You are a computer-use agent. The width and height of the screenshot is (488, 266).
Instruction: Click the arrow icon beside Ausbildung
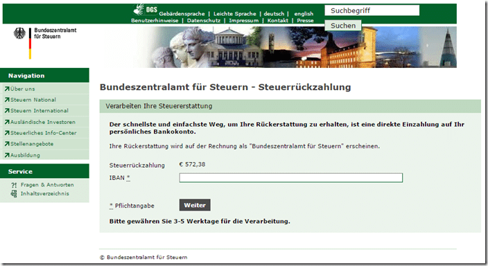(x=7, y=155)
